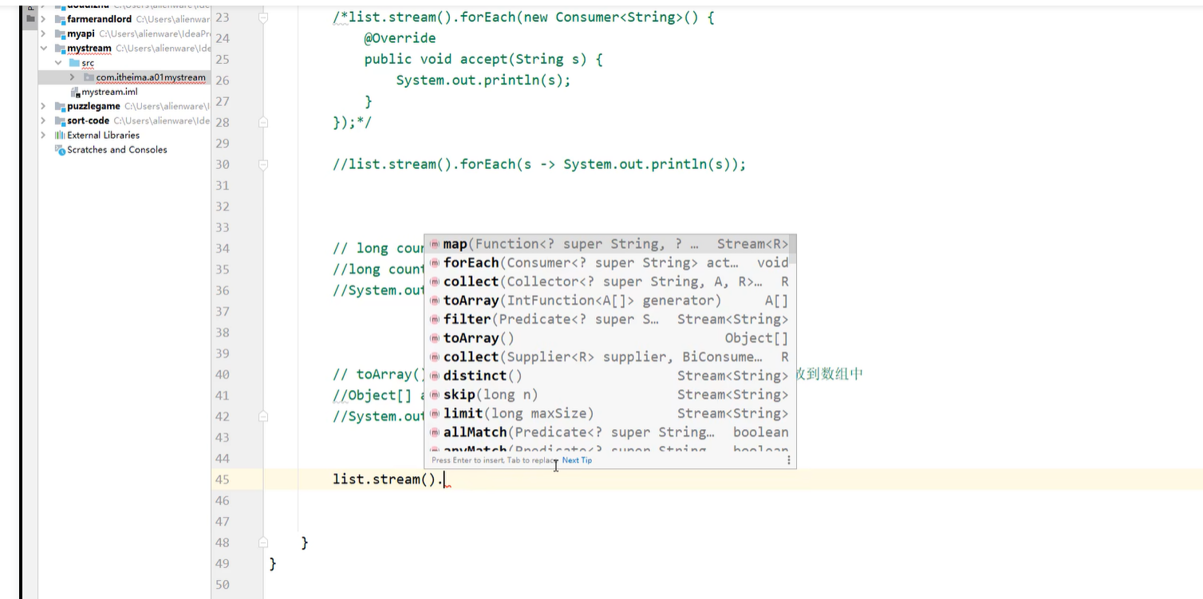Open completion popup options via vertical dots icon
Viewport: 1203px width, 599px height.
[x=788, y=459]
